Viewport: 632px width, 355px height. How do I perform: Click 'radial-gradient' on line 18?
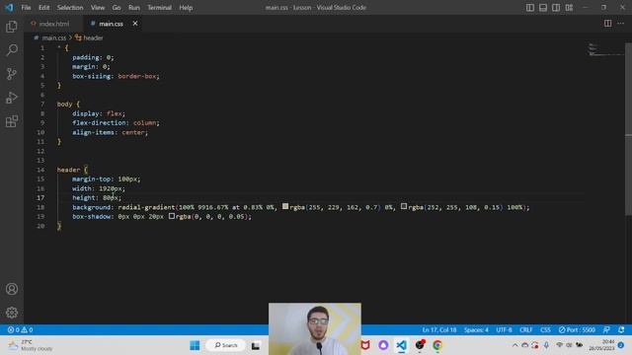146,207
